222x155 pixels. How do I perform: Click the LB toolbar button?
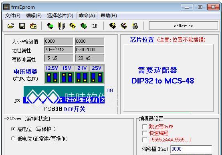click(95, 26)
